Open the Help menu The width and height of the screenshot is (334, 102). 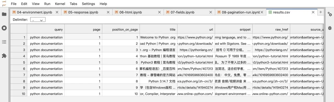tap(103, 4)
